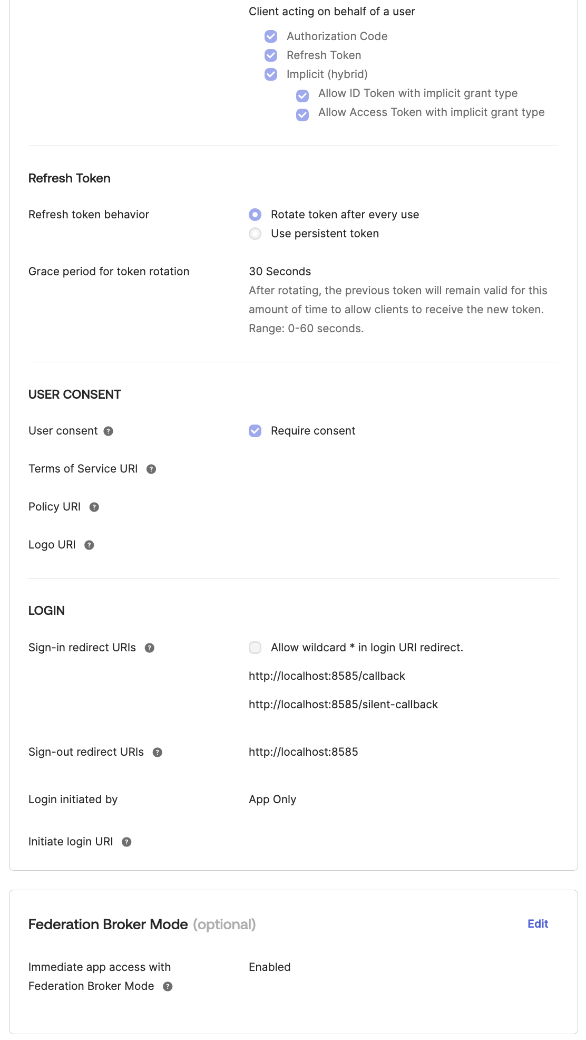The image size is (586, 1040).
Task: Open help tooltip for User consent
Action: (108, 431)
